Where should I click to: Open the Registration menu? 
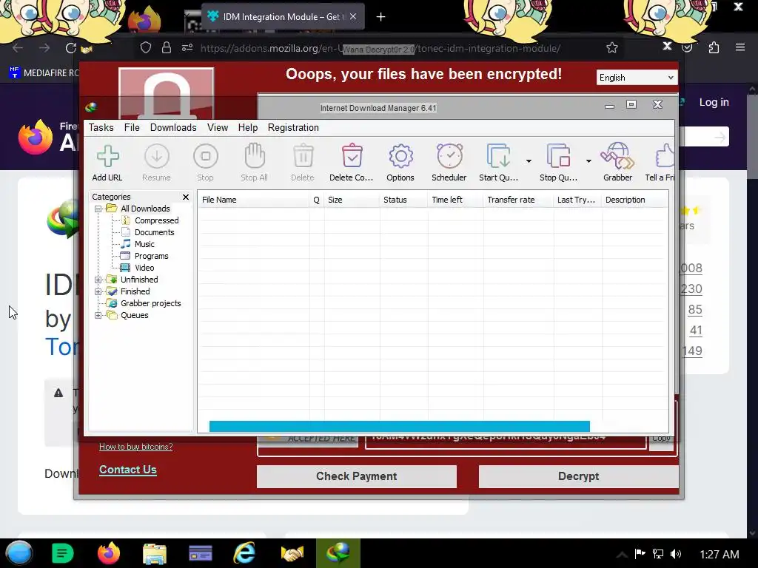293,127
